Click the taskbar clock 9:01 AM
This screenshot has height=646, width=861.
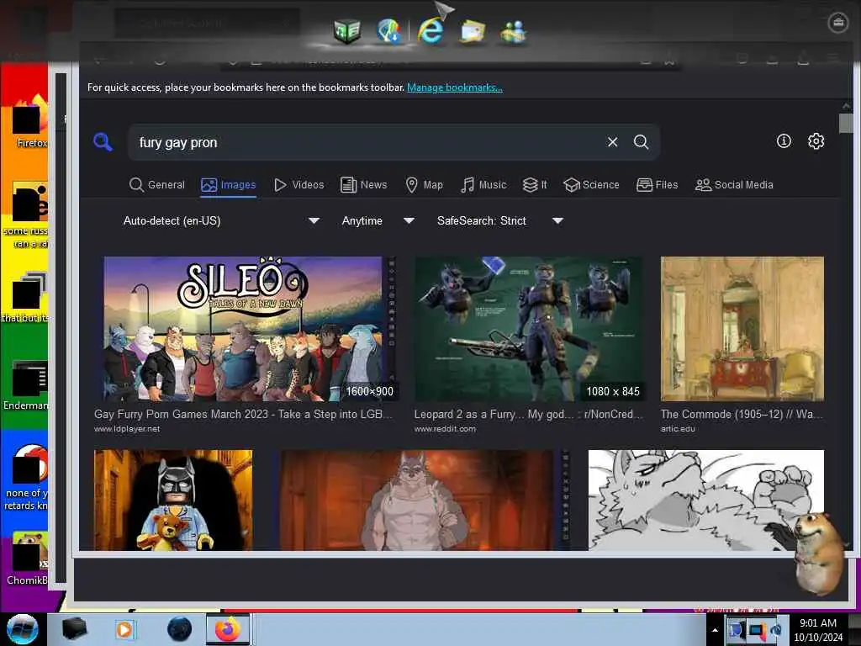(818, 629)
